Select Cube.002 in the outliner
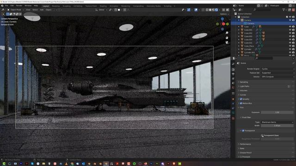296x166 pixels. [248, 33]
